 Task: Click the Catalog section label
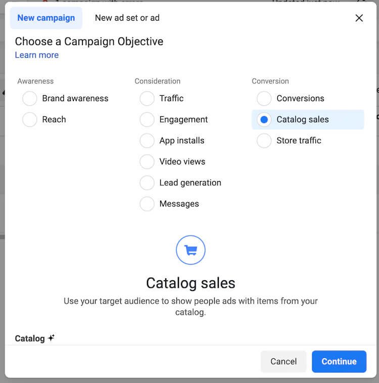click(x=30, y=338)
